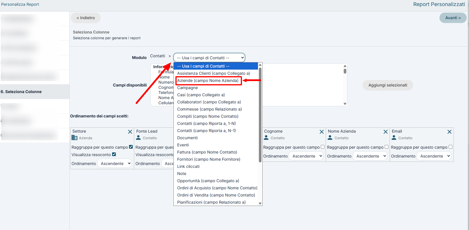Remove the Settore column with its X icon
The width and height of the screenshot is (469, 230).
click(x=130, y=132)
